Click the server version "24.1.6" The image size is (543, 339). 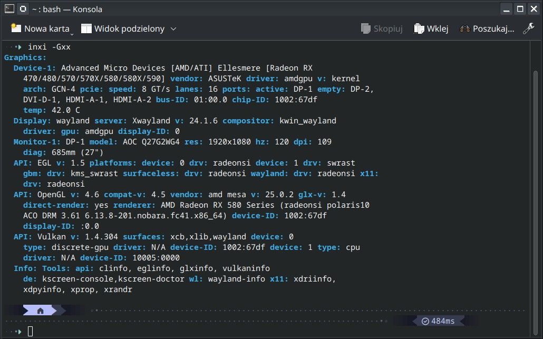click(x=203, y=121)
